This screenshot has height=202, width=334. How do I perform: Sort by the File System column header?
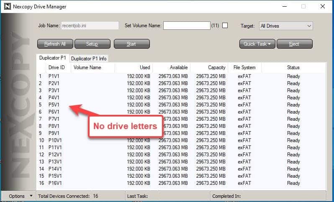coord(244,67)
